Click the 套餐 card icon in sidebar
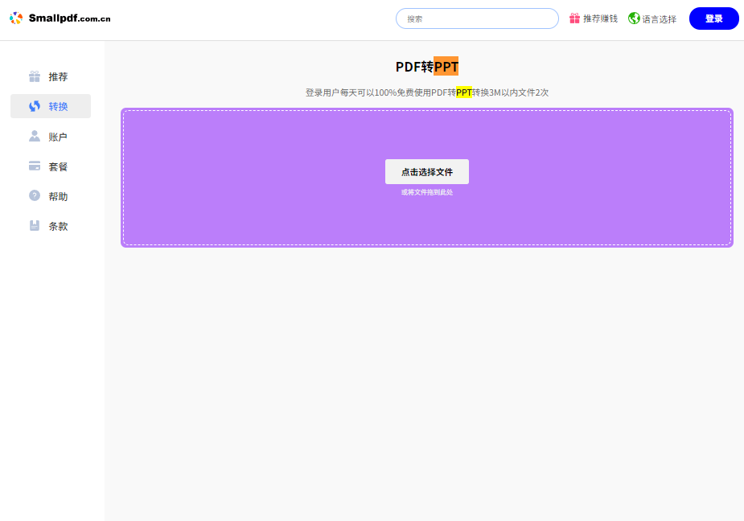Screen dimensions: 744x521 click(x=35, y=166)
